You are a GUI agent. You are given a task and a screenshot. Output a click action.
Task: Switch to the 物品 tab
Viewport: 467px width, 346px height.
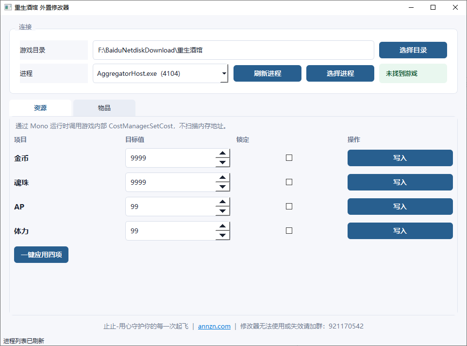pyautogui.click(x=104, y=108)
